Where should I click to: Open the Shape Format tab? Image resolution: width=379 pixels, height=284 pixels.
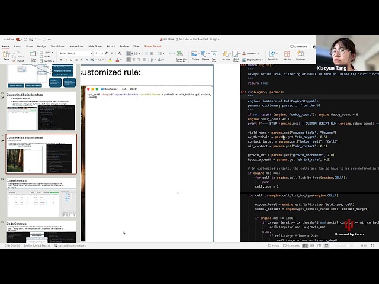point(153,46)
